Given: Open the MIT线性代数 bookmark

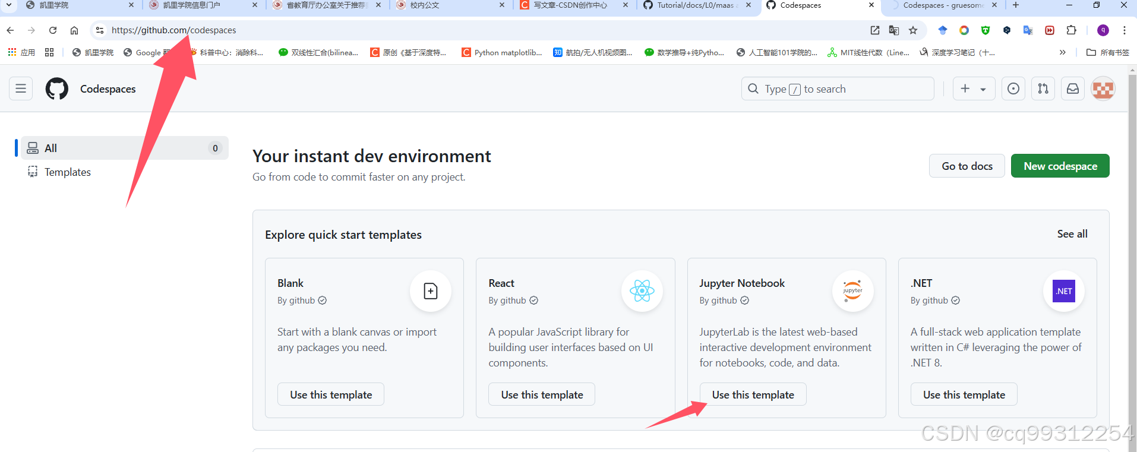Looking at the screenshot, I should (868, 53).
